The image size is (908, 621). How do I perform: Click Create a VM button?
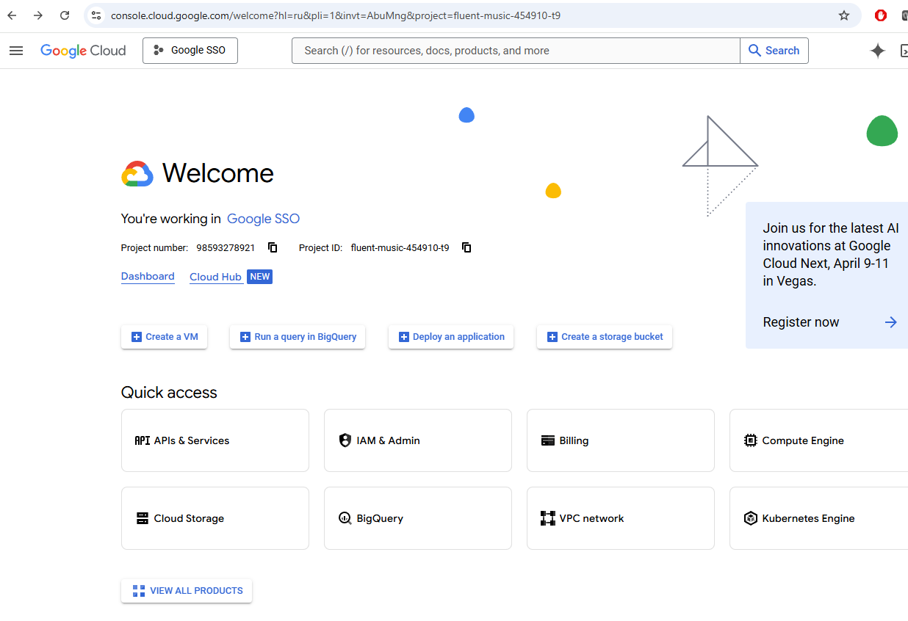point(164,337)
